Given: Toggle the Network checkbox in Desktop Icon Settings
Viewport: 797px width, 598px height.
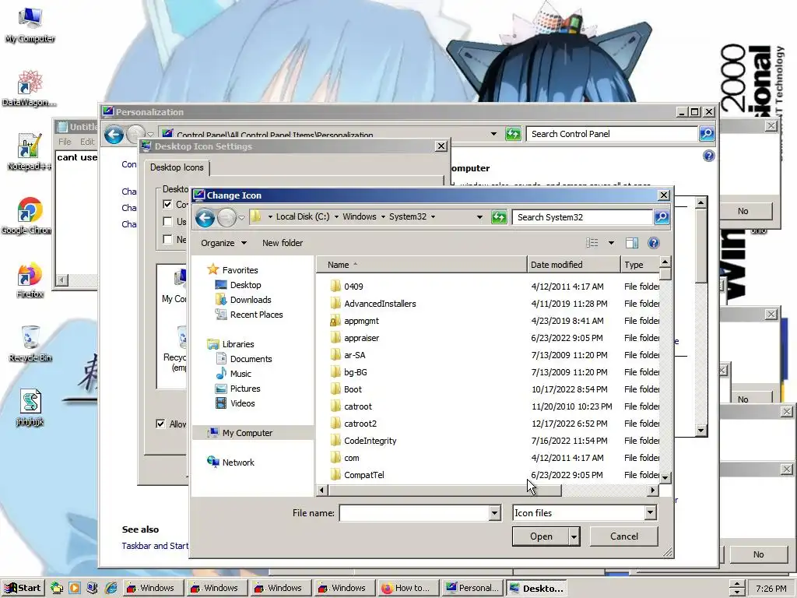Looking at the screenshot, I should pyautogui.click(x=168, y=239).
